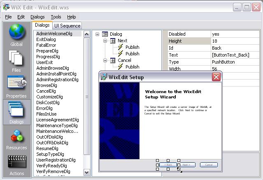
Task: Collapse the Cancel tree node
Action: click(105, 60)
